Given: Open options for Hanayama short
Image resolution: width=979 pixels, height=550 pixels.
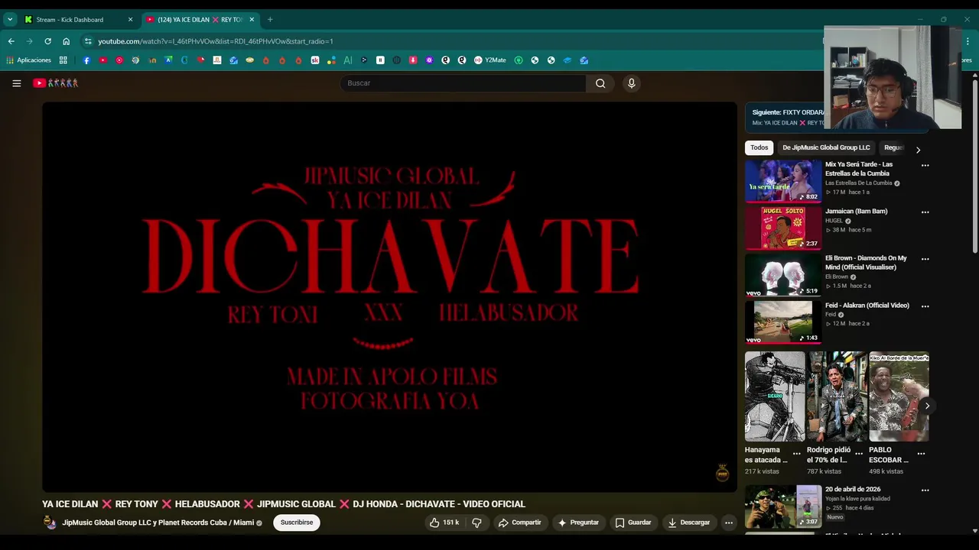Looking at the screenshot, I should [797, 453].
